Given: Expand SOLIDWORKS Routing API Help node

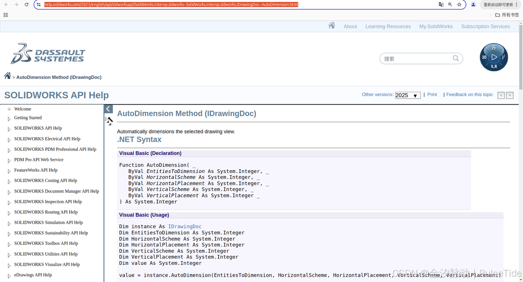Looking at the screenshot, I should [x=9, y=213].
